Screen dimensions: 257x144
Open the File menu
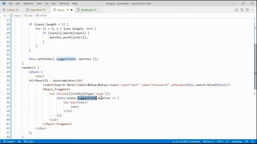(x=10, y=4)
